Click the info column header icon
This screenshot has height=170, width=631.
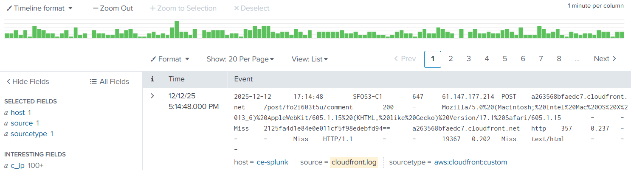pos(152,79)
